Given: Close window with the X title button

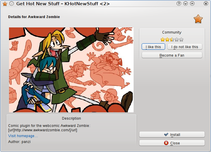Looking at the screenshot, I should [x=206, y=4].
